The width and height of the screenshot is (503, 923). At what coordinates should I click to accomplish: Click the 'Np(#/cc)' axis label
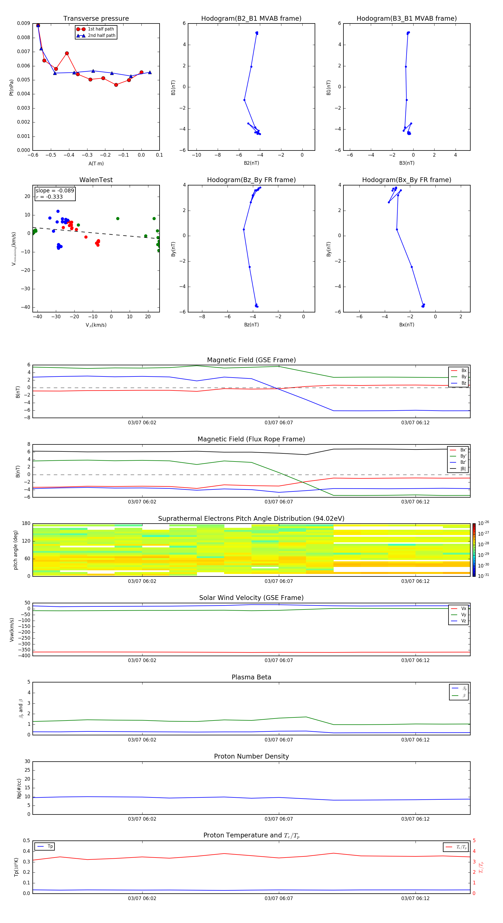pyautogui.click(x=19, y=788)
